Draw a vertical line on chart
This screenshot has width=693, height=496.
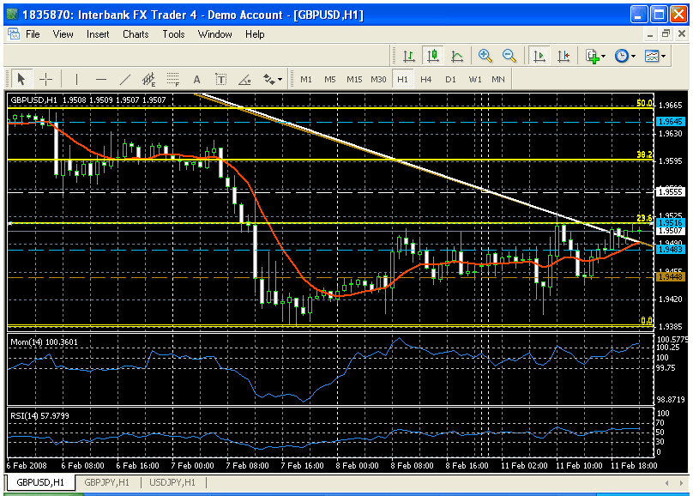[77, 79]
